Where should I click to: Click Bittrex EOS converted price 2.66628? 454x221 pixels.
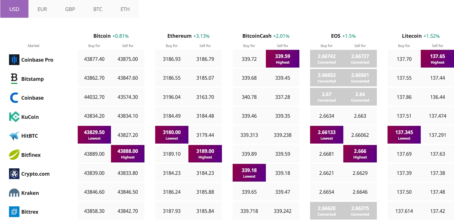click(x=327, y=211)
